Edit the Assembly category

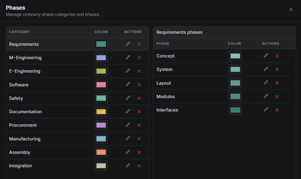(x=128, y=152)
